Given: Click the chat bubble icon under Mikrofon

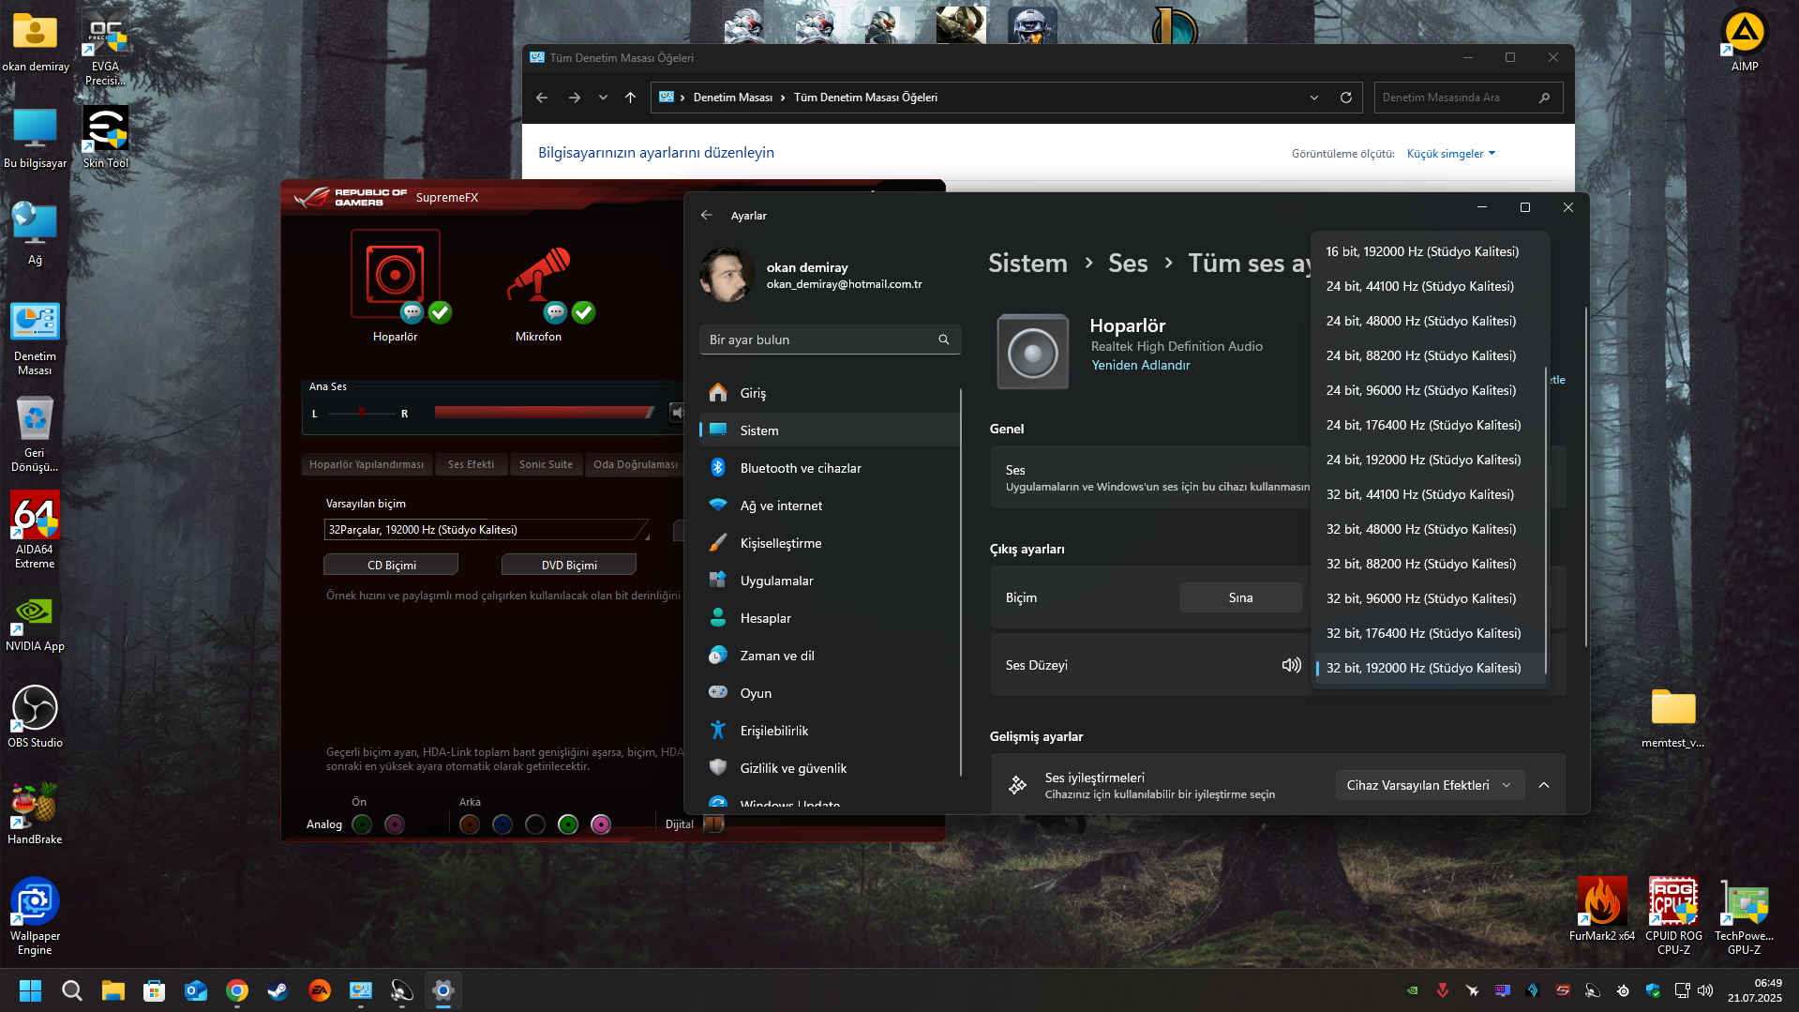Looking at the screenshot, I should pyautogui.click(x=555, y=312).
